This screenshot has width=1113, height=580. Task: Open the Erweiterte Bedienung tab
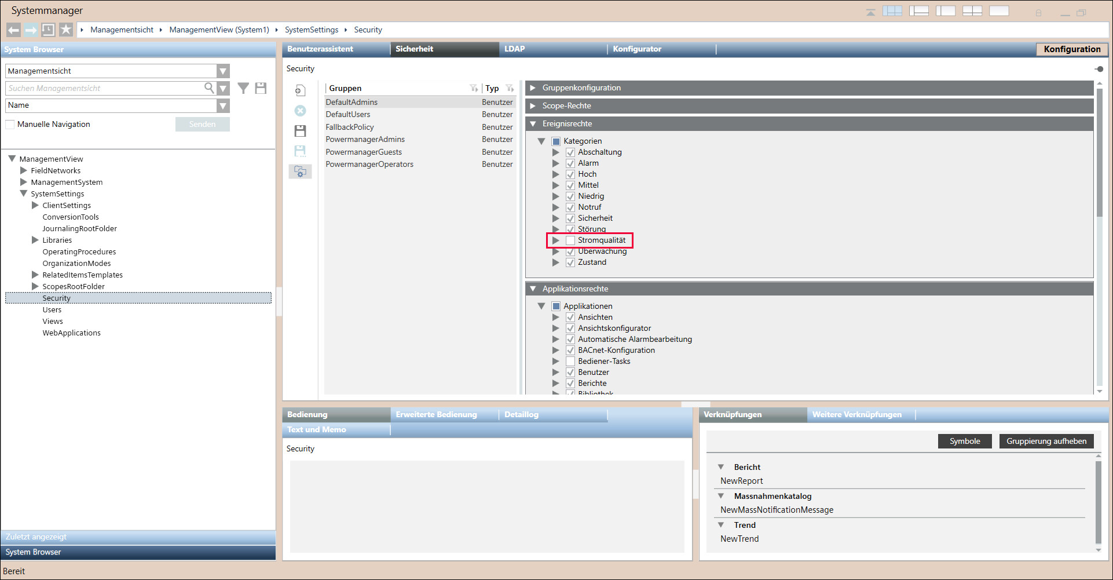(436, 415)
